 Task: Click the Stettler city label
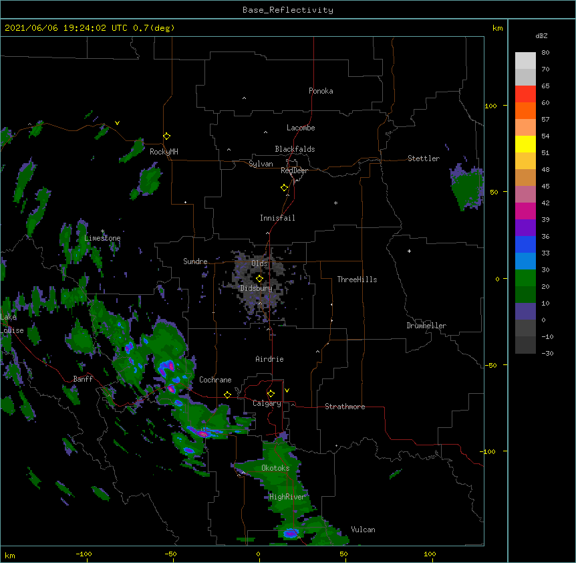click(424, 158)
